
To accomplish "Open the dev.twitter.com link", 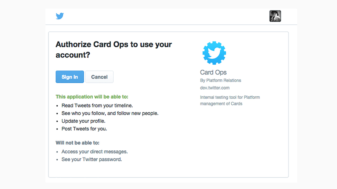I will point(215,88).
